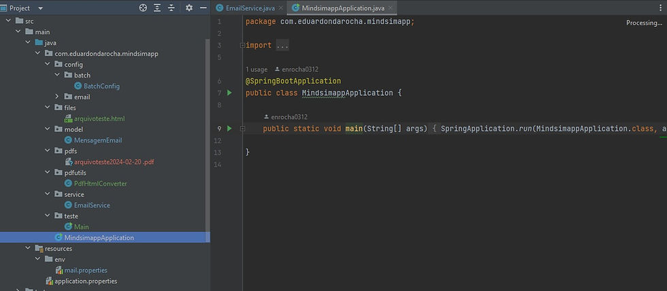Select opened file (crosshair) icon in Project toolbar
The height and width of the screenshot is (291, 667).
[143, 8]
